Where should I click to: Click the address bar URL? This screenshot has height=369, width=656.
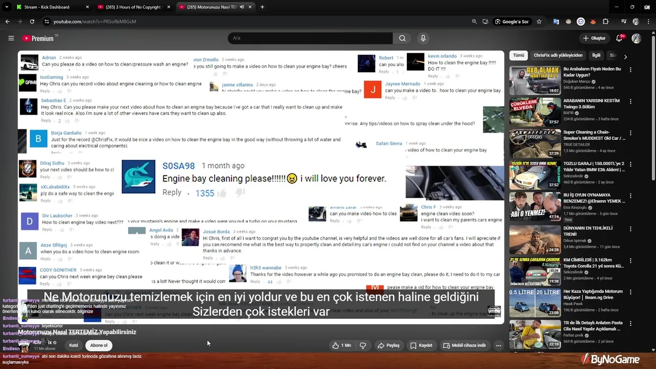[94, 22]
